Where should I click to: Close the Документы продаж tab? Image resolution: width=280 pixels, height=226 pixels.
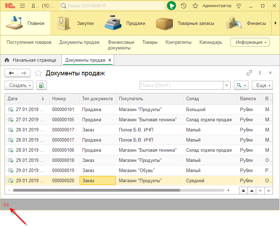(x=110, y=60)
